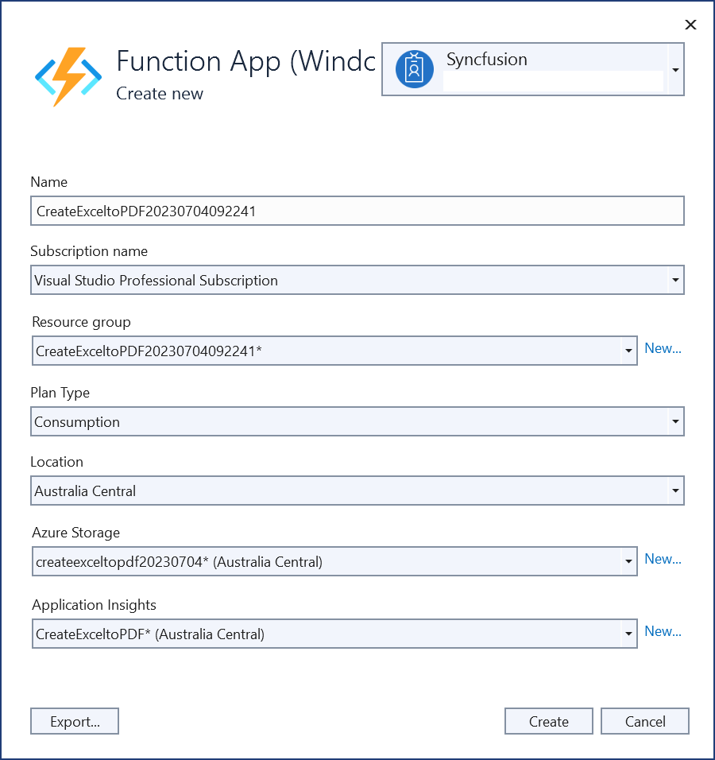This screenshot has width=715, height=760.
Task: Click the Syncfusion account name
Action: pyautogui.click(x=486, y=60)
